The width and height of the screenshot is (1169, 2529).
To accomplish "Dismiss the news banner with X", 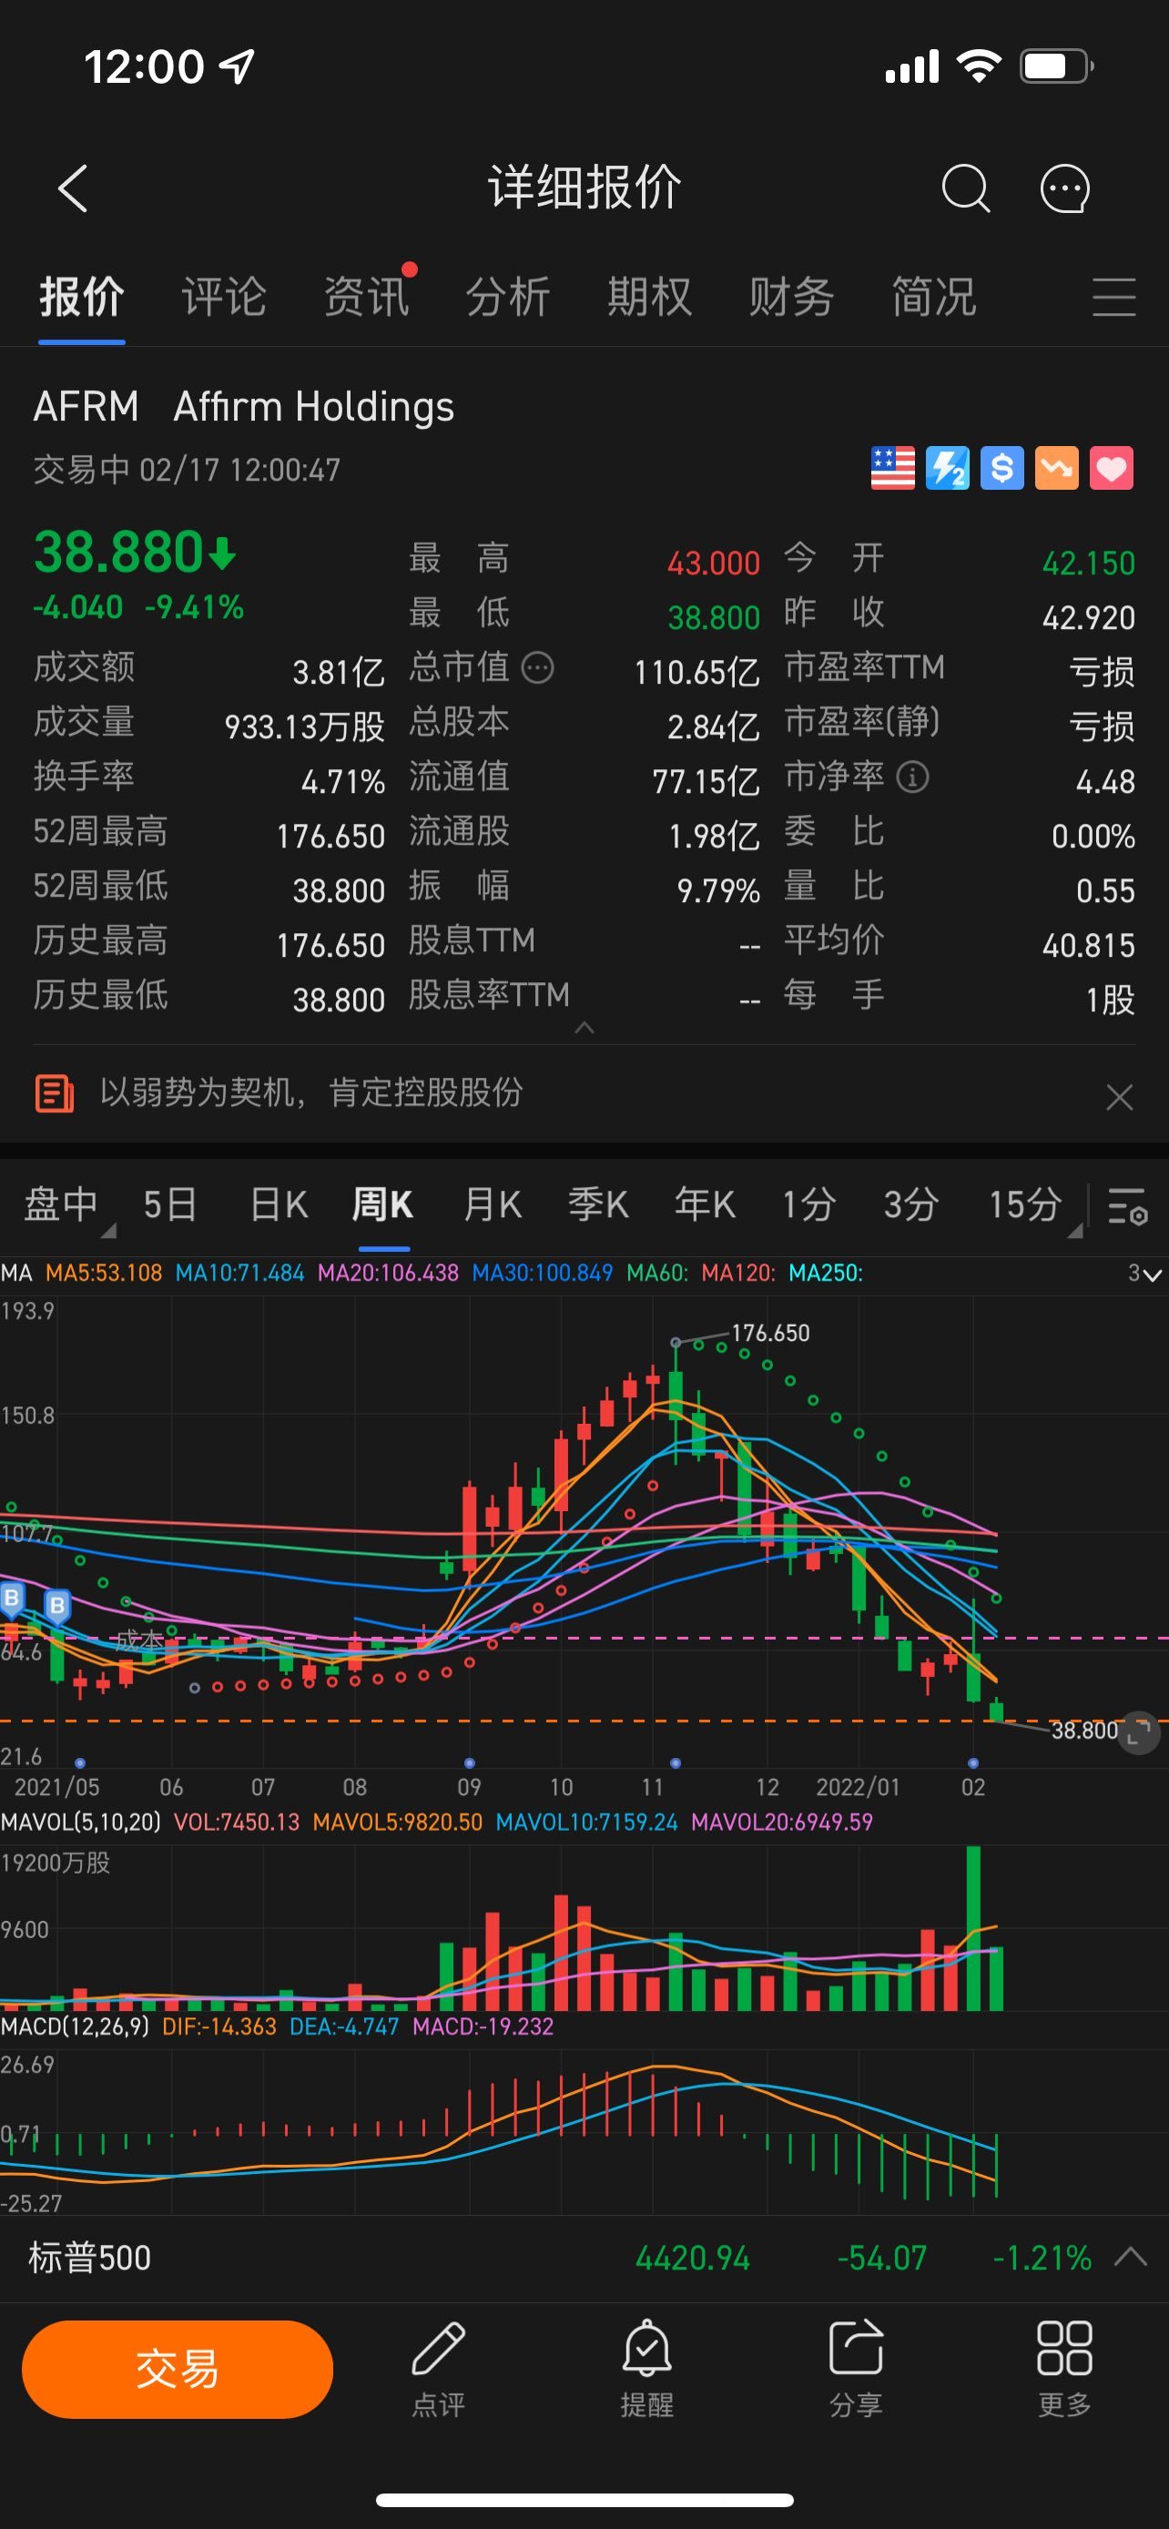I will [x=1119, y=1097].
